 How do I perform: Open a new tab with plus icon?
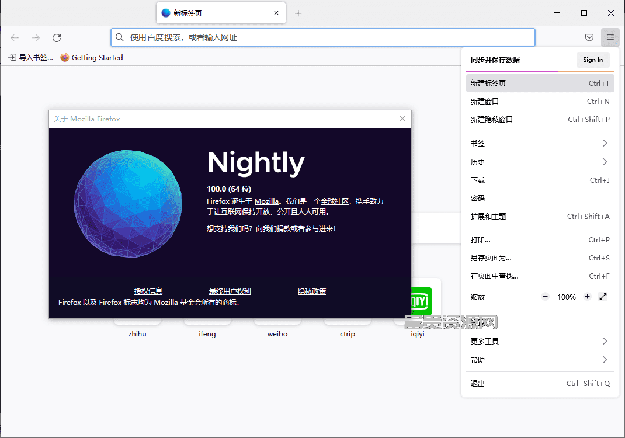(x=298, y=13)
